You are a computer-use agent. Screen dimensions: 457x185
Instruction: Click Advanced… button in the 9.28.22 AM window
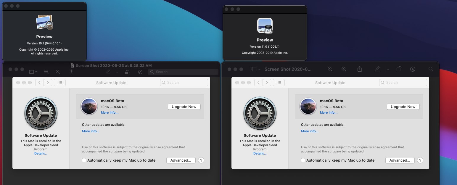point(181,160)
